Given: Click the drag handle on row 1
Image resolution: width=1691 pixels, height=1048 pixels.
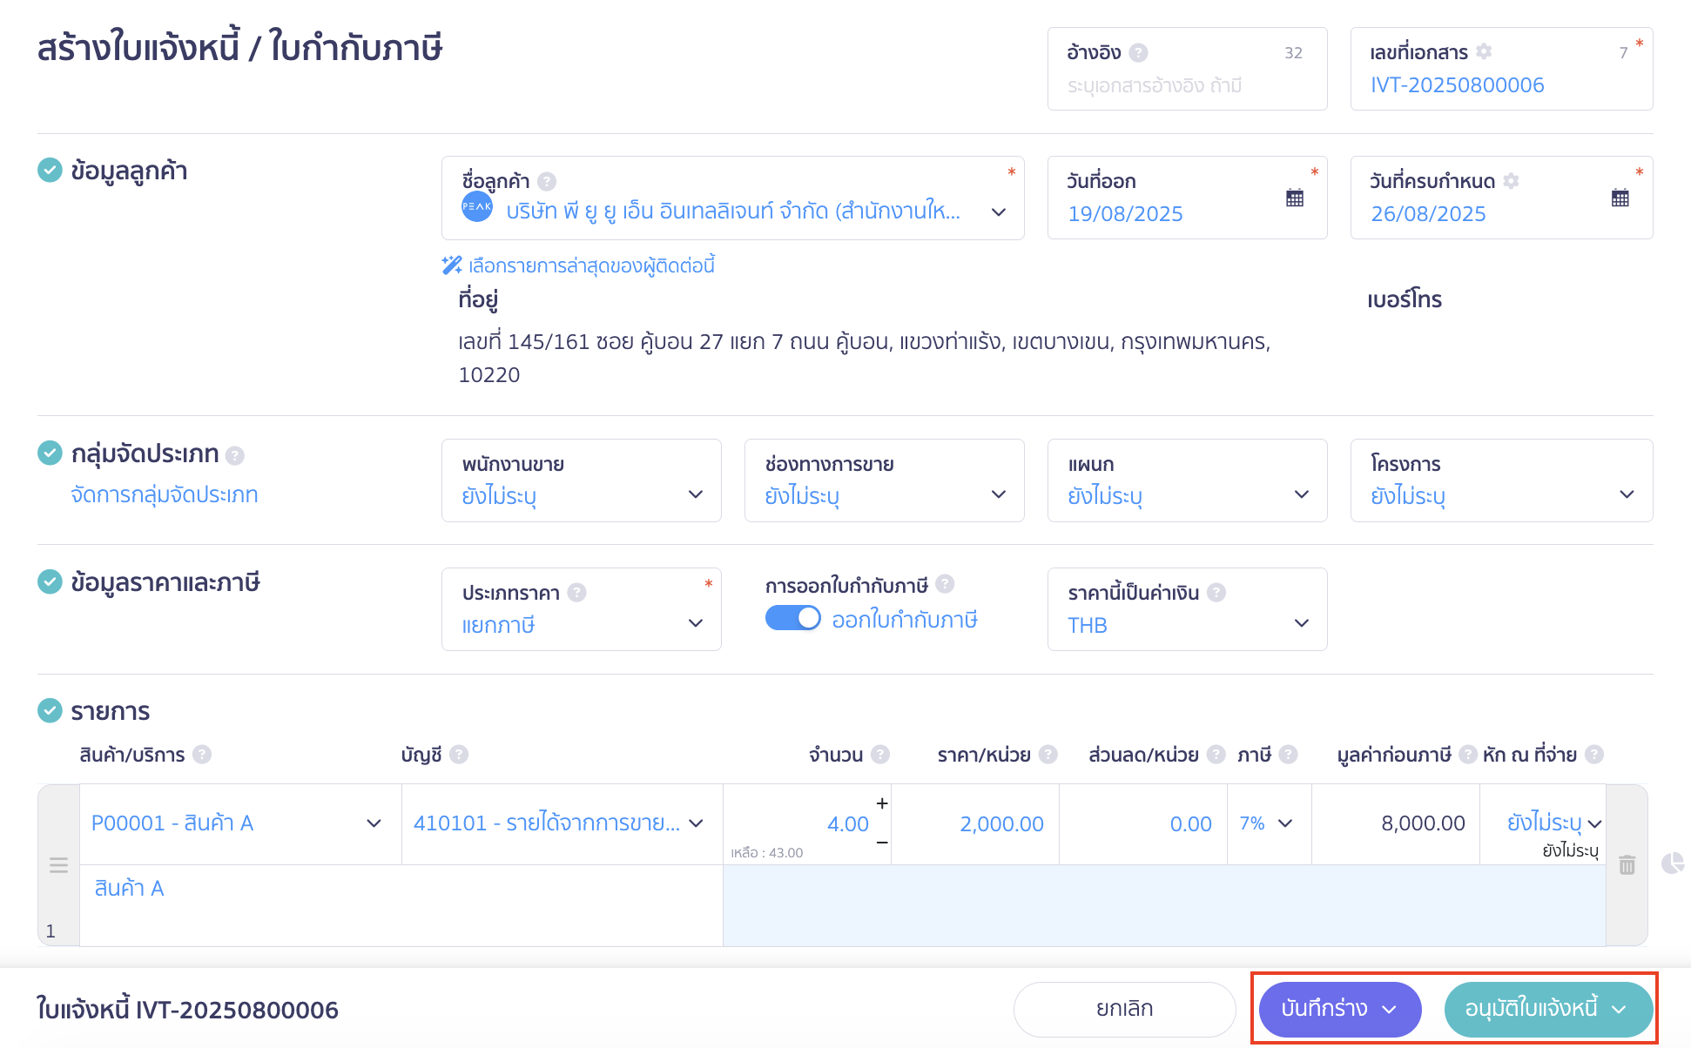Looking at the screenshot, I should coord(58,864).
